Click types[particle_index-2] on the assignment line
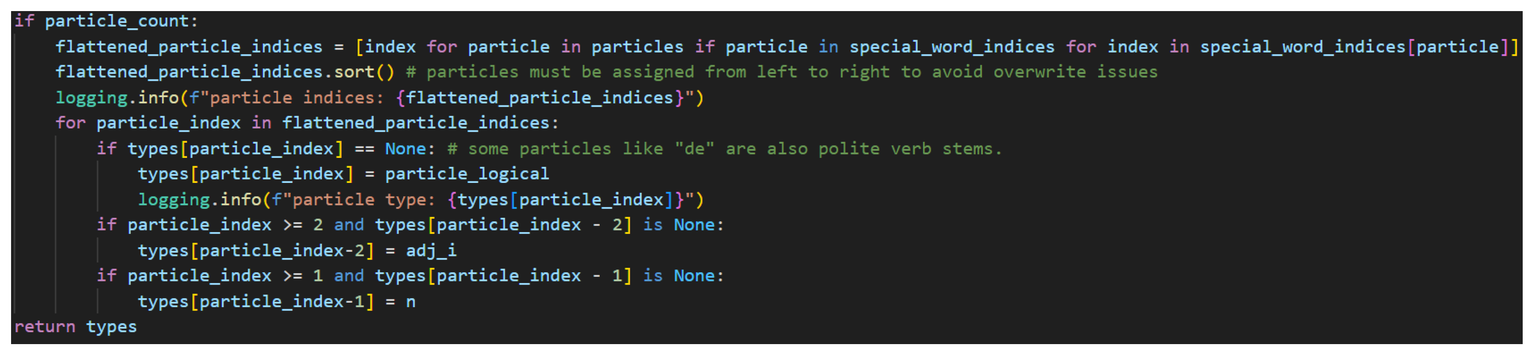 256,251
